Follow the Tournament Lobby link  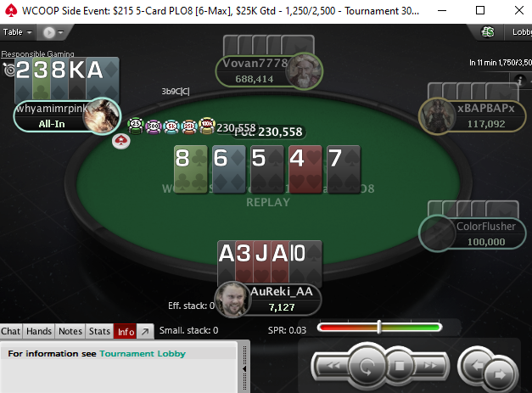(143, 354)
